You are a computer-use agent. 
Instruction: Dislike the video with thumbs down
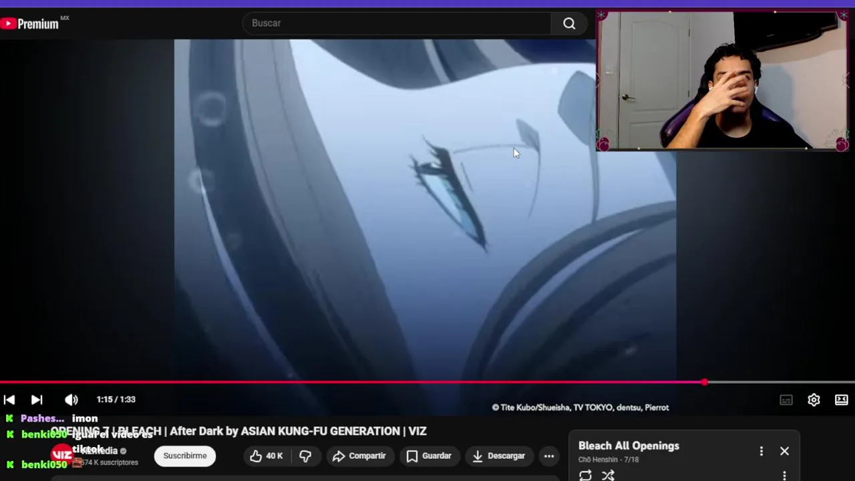305,456
